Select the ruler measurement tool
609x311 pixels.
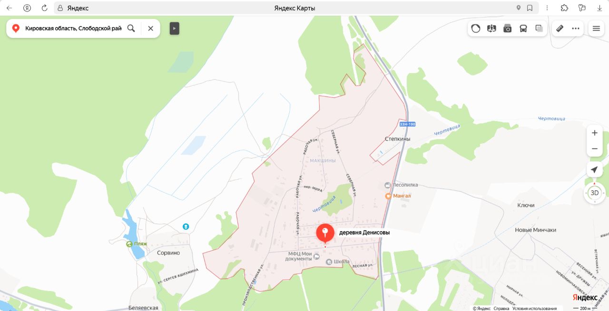(560, 28)
